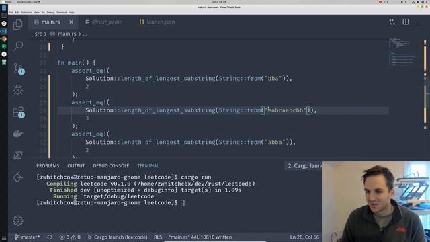Open the Manage settings gear
The width and height of the screenshot is (430, 242).
pyautogui.click(x=18, y=220)
